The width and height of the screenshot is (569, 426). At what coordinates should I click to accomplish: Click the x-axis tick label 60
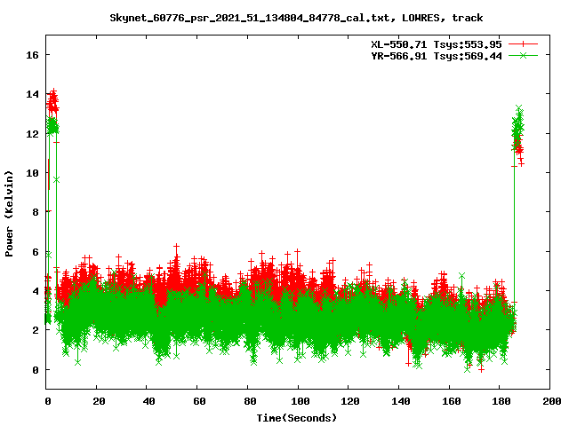click(199, 401)
